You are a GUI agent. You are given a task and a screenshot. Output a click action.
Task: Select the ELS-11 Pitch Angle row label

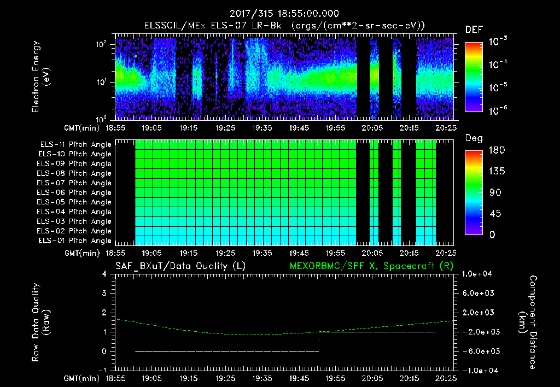point(75,145)
